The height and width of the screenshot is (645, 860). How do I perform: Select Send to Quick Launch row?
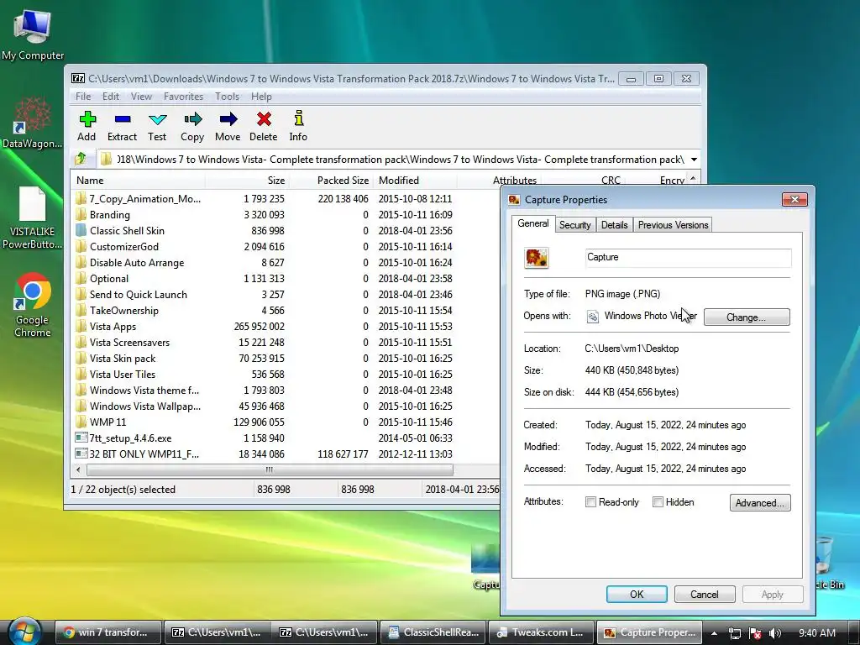click(x=286, y=295)
